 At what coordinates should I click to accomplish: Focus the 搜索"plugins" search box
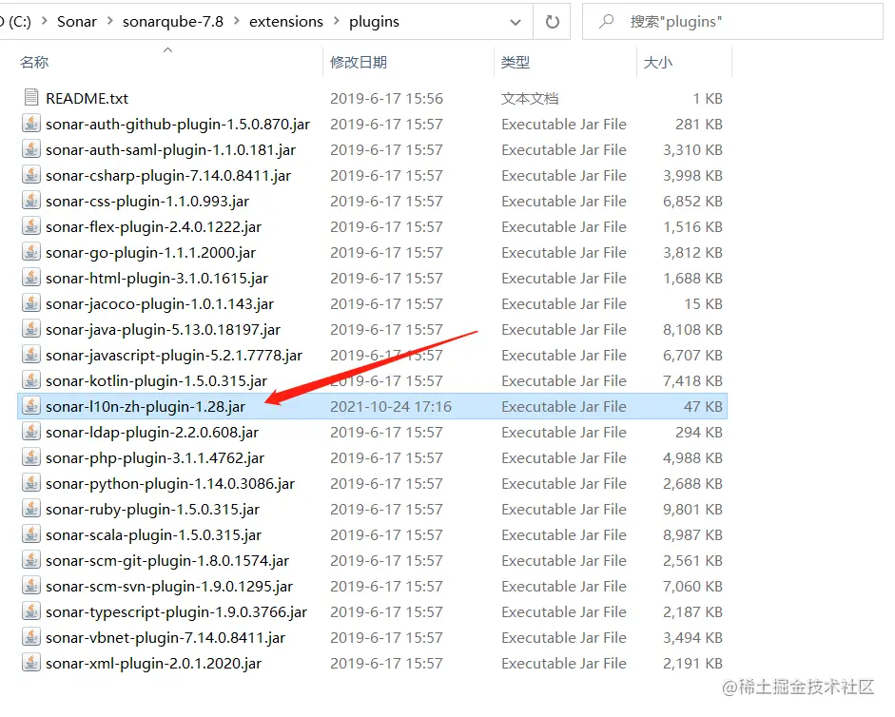[x=732, y=22]
